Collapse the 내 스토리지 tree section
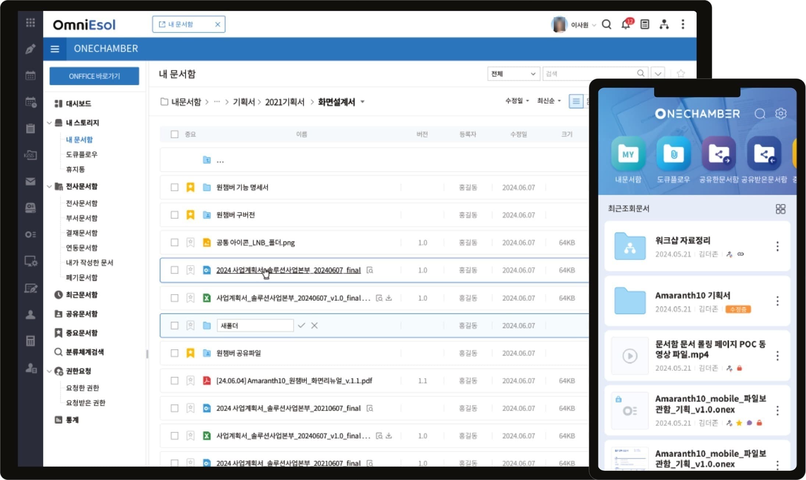Screen dimensions: 806x480 [x=49, y=123]
